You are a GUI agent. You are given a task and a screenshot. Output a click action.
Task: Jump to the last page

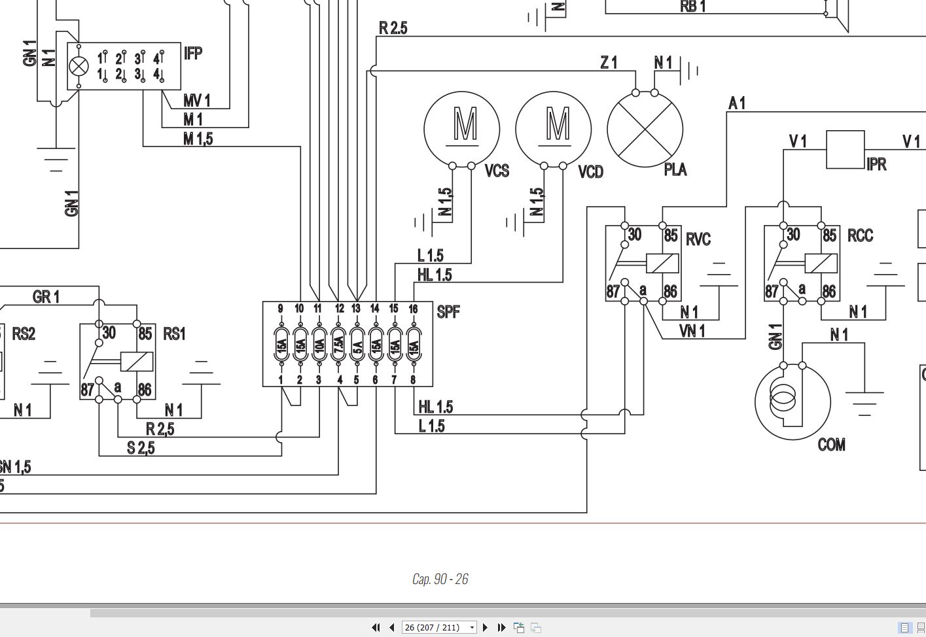pyautogui.click(x=501, y=627)
